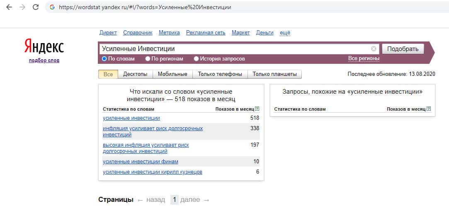Click help icon in similar queries header
The width and height of the screenshot is (449, 218).
(429, 109)
